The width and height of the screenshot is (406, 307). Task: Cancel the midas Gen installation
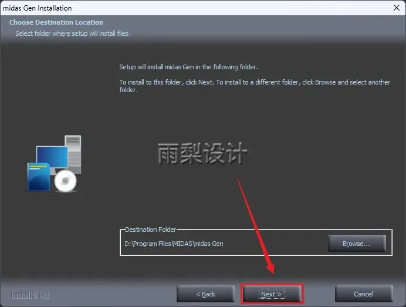coord(364,294)
